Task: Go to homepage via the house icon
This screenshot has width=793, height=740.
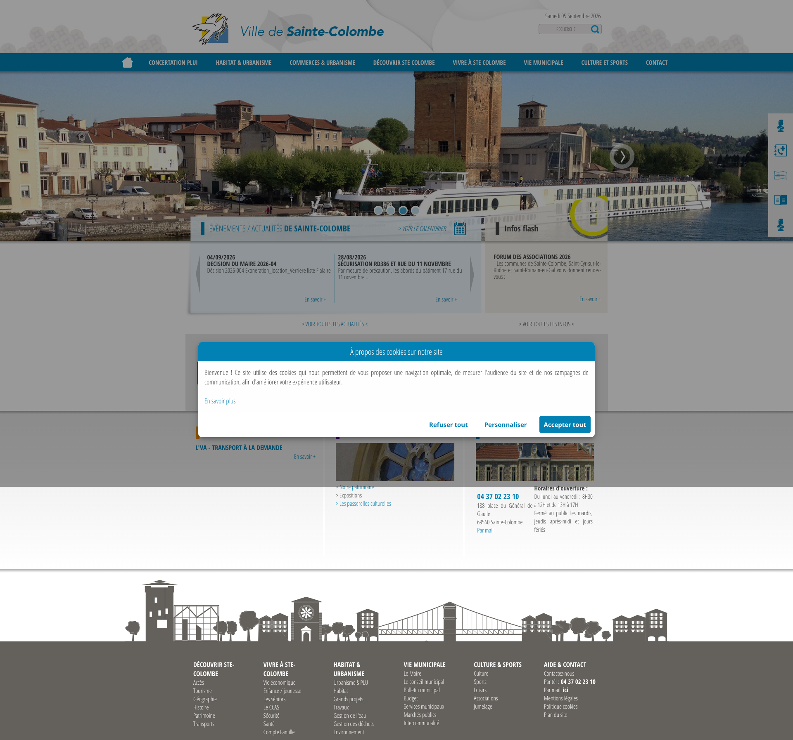Action: 127,62
